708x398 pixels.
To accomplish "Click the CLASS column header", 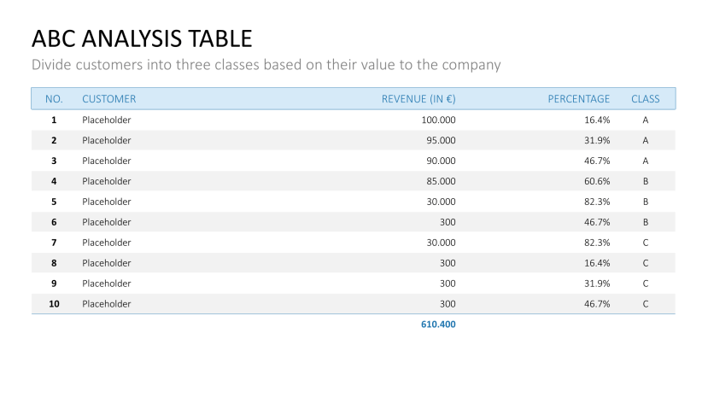I will pos(646,99).
